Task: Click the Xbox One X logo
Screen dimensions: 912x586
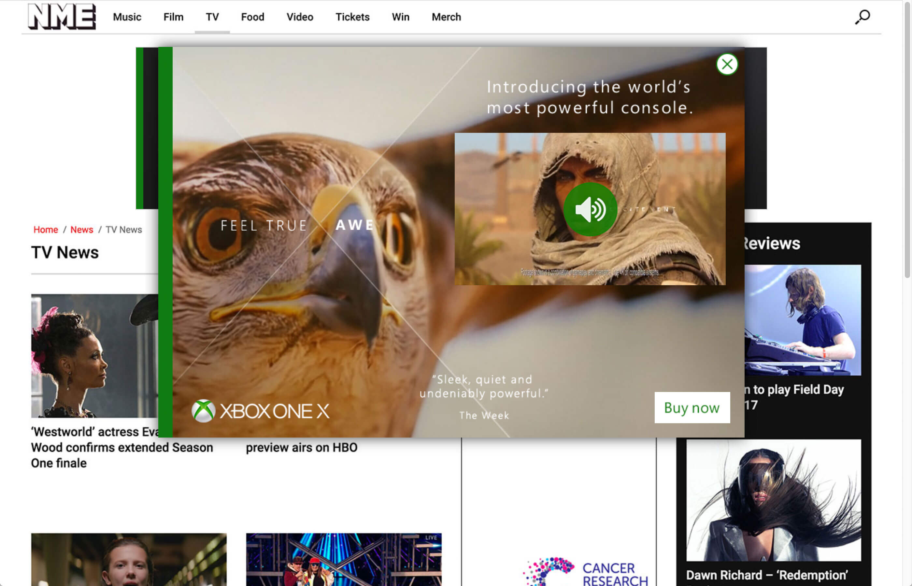Action: click(x=260, y=411)
